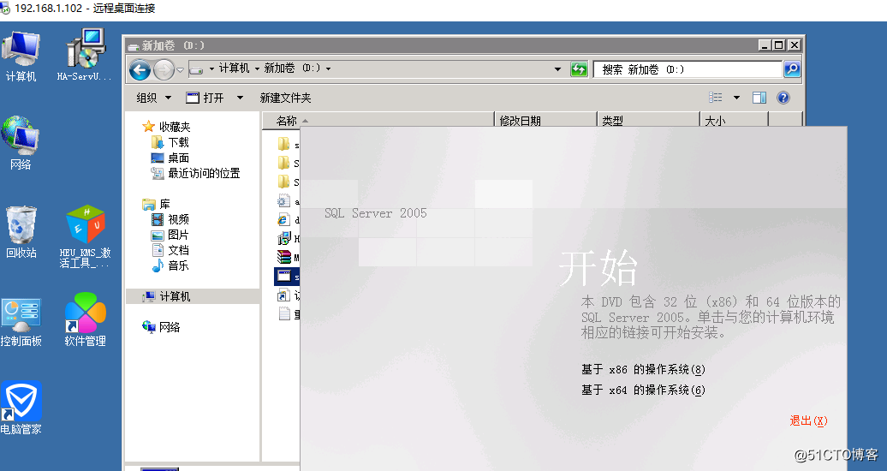The height and width of the screenshot is (471, 887).
Task: Expand the view options dropdown arrow
Action: click(736, 98)
